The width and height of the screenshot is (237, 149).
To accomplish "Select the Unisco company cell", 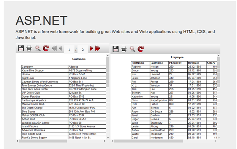I will (x=45, y=74).
